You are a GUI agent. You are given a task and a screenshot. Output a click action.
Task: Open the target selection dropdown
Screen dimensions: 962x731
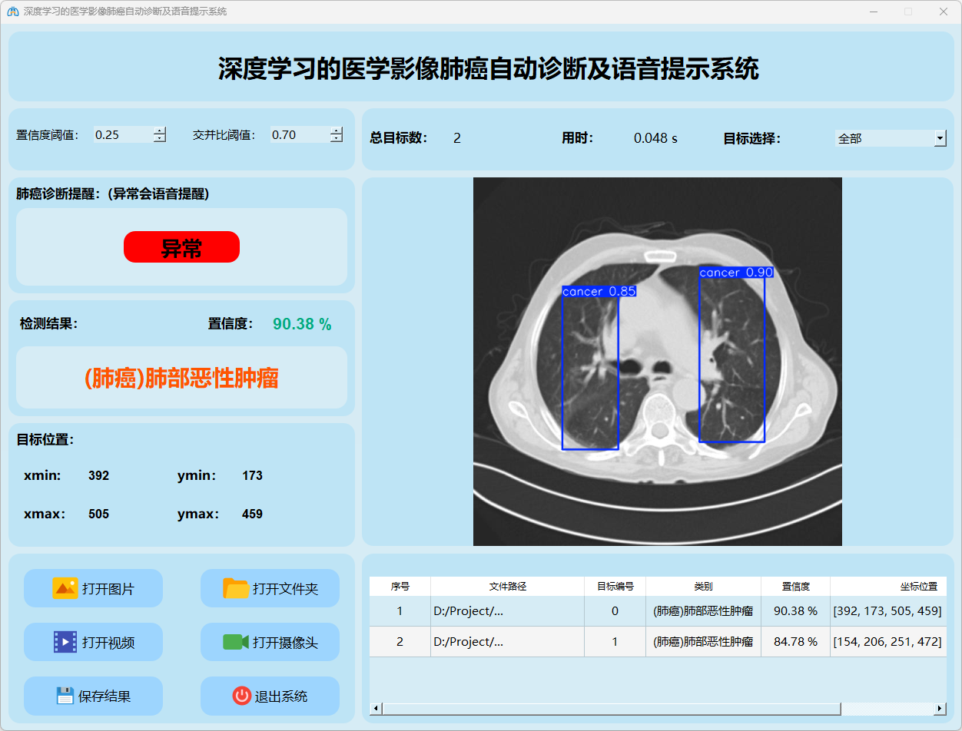coord(940,138)
